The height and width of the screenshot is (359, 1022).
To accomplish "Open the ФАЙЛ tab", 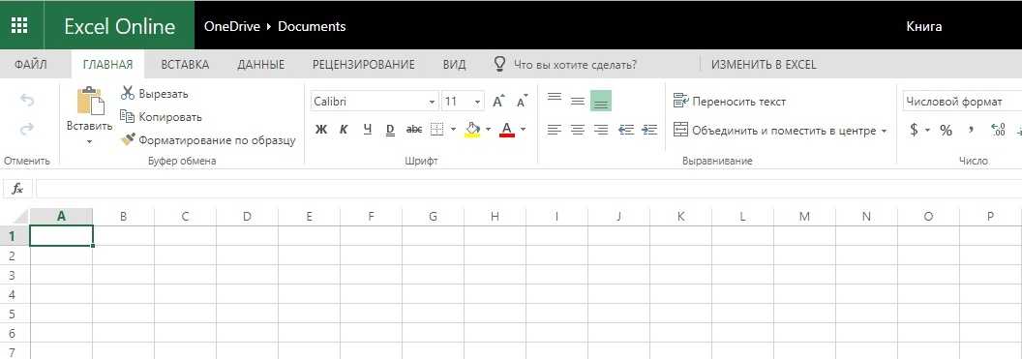I will (x=31, y=65).
